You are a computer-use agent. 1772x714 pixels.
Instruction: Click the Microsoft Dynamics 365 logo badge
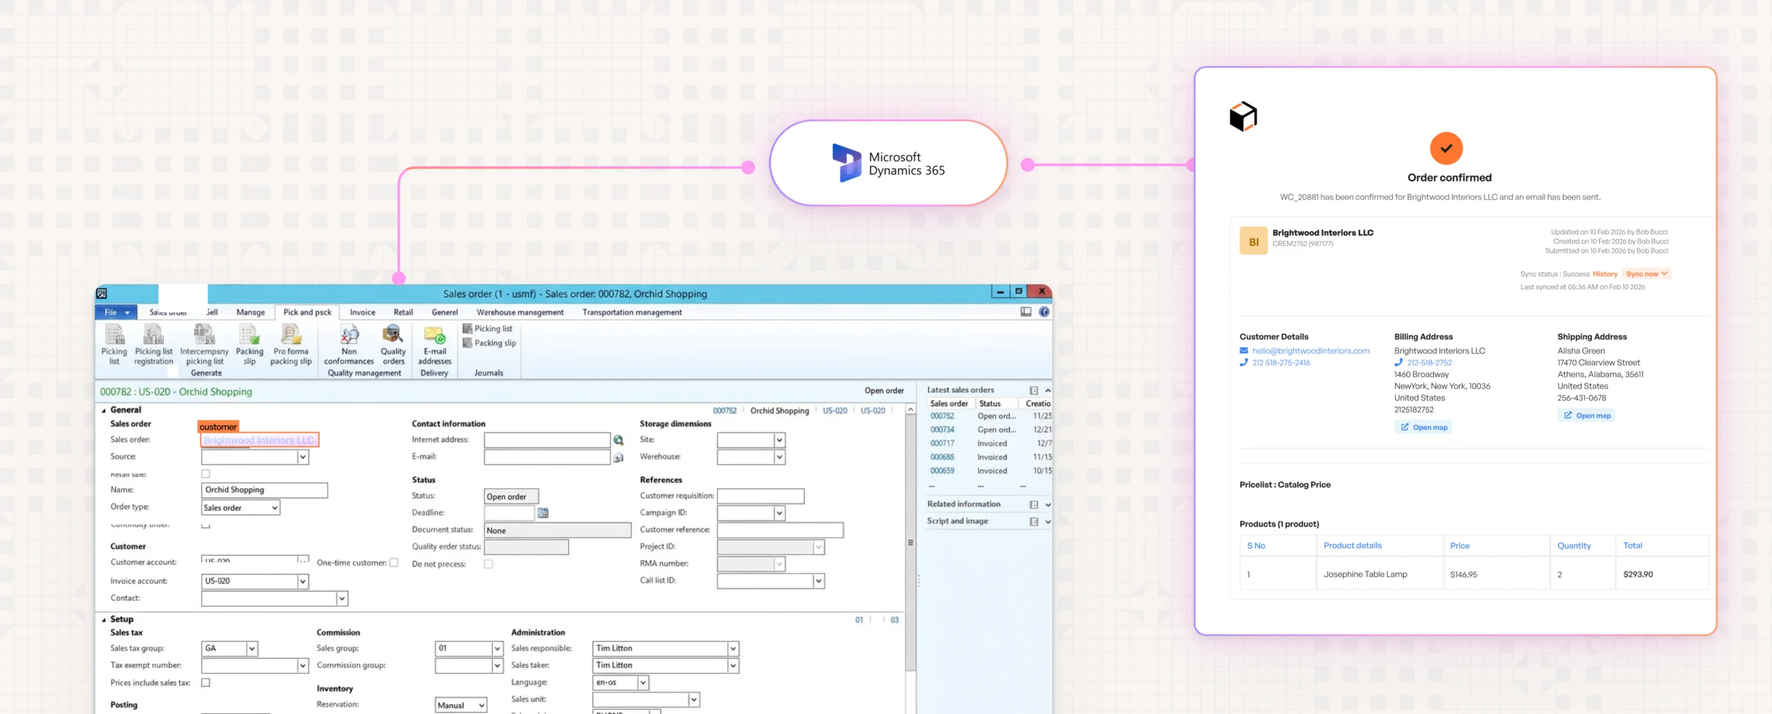888,163
